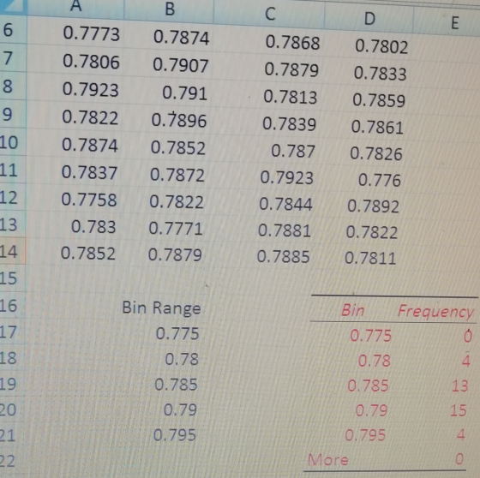Select the column A header
Viewport: 480px width, 478px height.
point(75,7)
